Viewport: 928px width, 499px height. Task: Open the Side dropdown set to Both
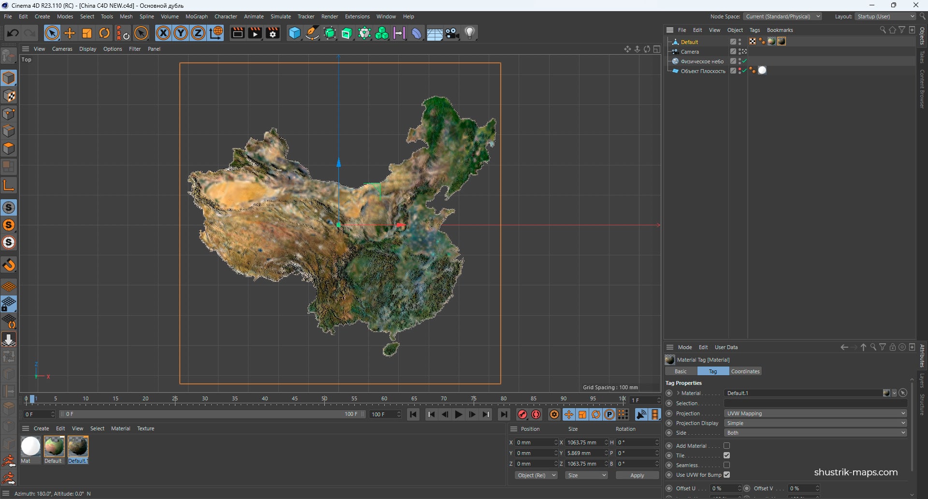coord(815,433)
